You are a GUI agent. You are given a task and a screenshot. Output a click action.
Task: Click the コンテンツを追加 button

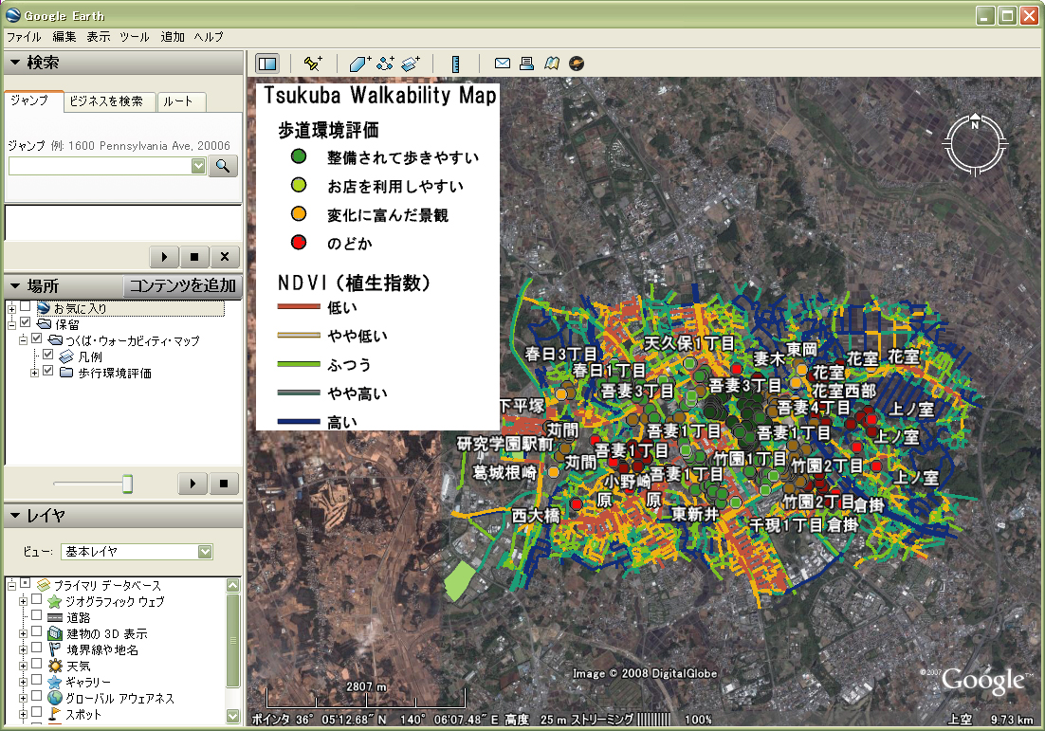182,286
